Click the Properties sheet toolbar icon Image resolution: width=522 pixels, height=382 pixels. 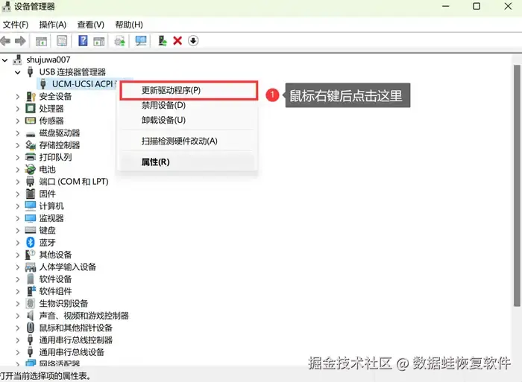point(62,41)
